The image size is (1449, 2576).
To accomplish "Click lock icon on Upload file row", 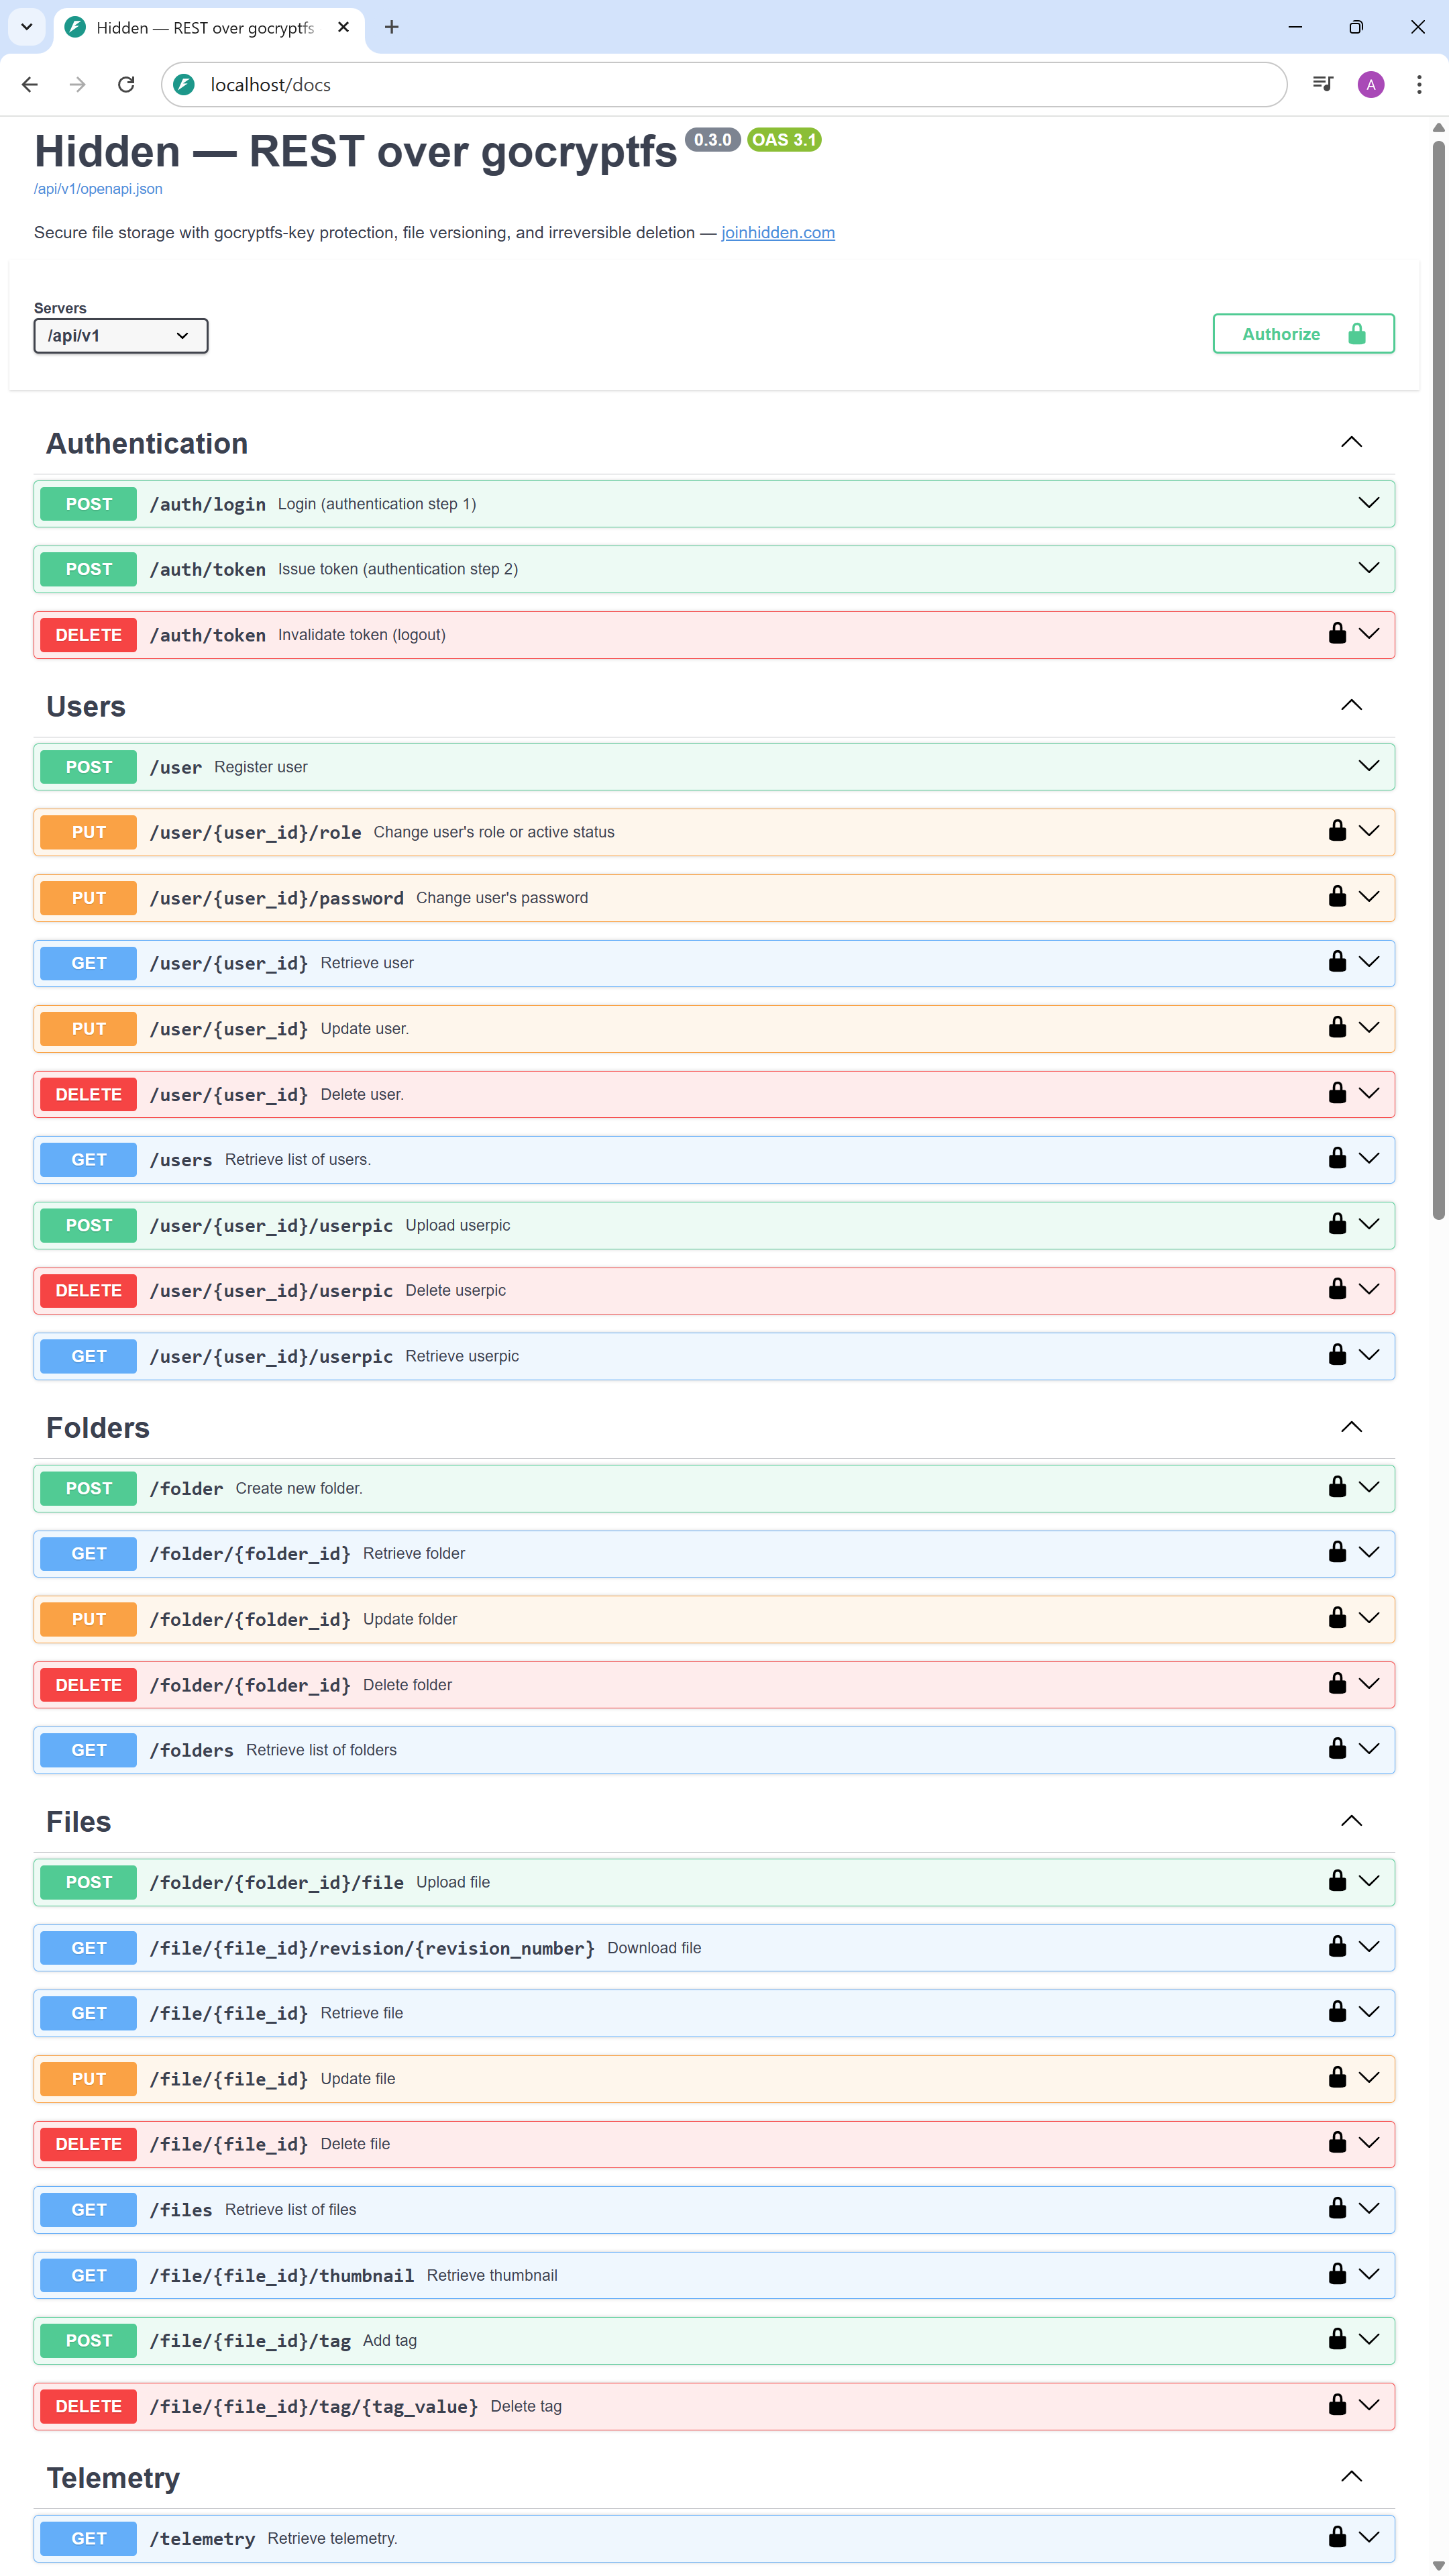I will point(1337,1881).
